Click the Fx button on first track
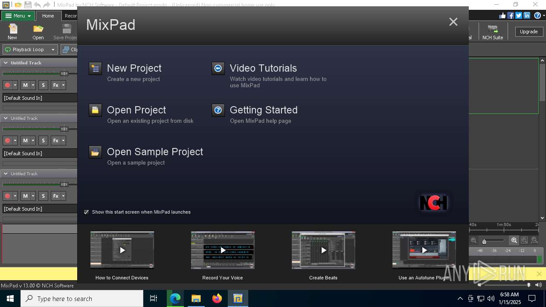Screen dimensions: 546x307 [x=55, y=85]
